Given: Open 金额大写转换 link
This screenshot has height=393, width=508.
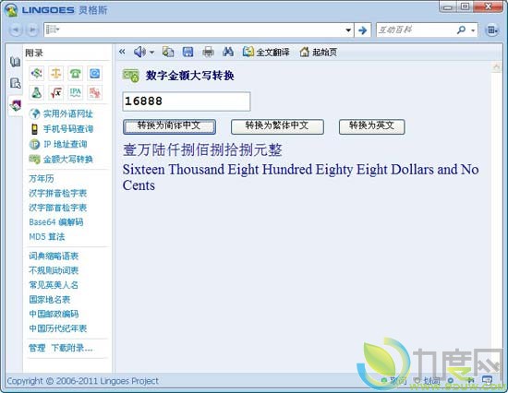Looking at the screenshot, I should (68, 159).
